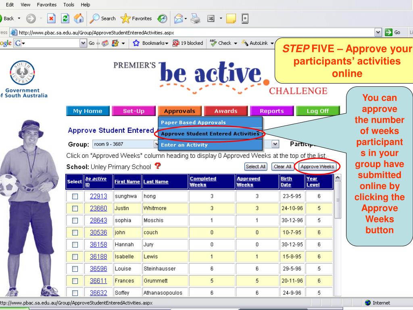Tick Isabelle Lewis's select checkbox
Image resolution: width=413 pixels, height=310 pixels.
[75, 257]
